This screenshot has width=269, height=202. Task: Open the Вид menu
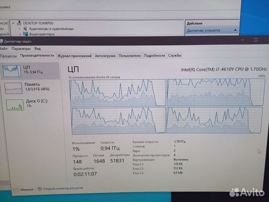coord(37,49)
